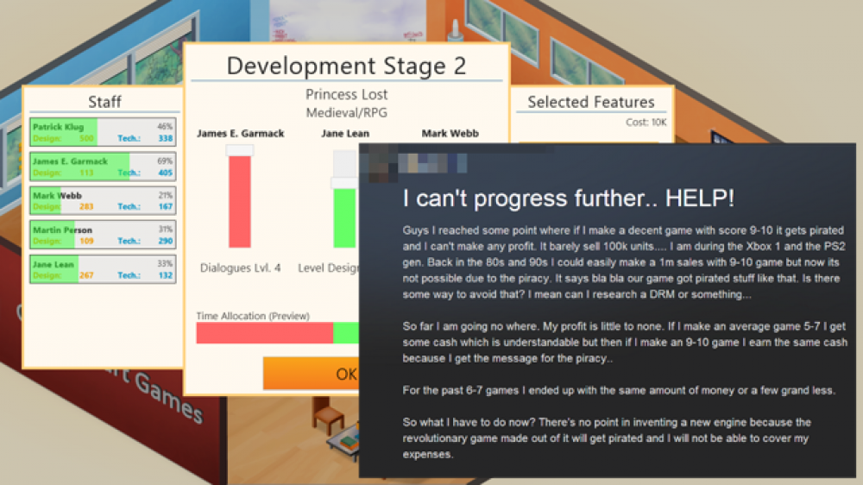Click the orange OK button
Screen dimensions: 863x485
[x=311, y=374]
